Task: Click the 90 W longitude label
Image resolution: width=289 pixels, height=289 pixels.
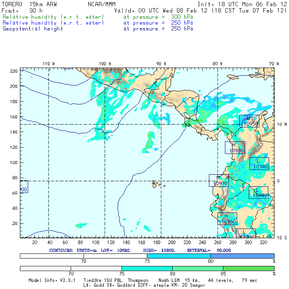Action: point(161,64)
